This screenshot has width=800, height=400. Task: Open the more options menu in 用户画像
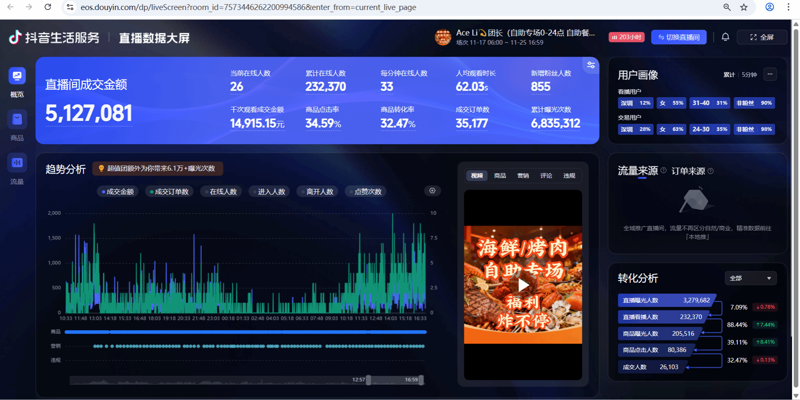[x=770, y=74]
